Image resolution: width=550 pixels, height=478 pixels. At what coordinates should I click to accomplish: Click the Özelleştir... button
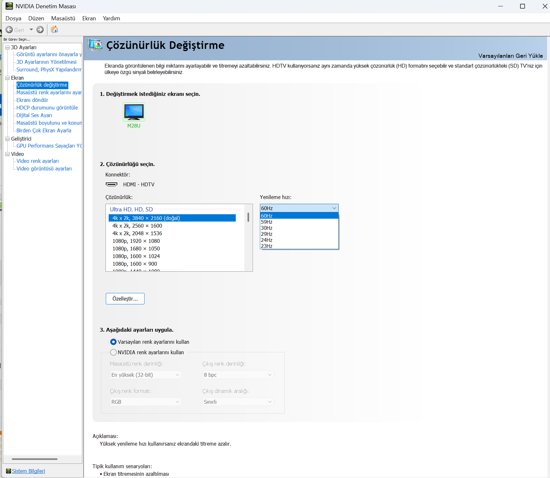click(x=125, y=299)
